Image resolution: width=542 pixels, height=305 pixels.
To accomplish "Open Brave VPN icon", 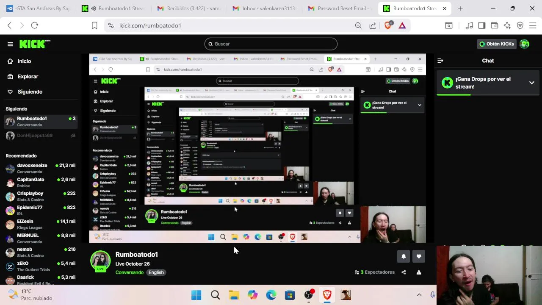I will point(520,26).
